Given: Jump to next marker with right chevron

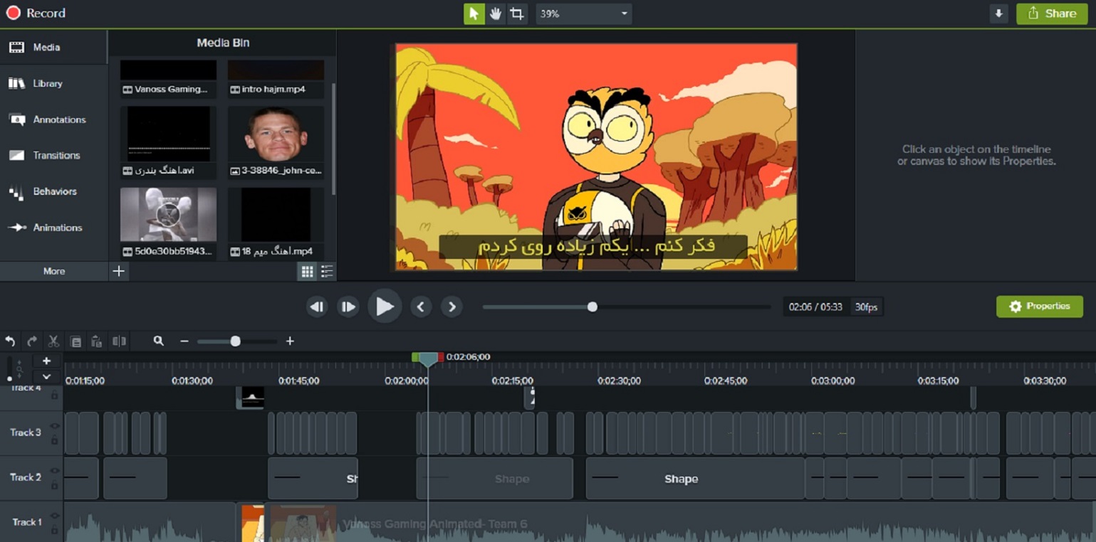Looking at the screenshot, I should tap(452, 307).
